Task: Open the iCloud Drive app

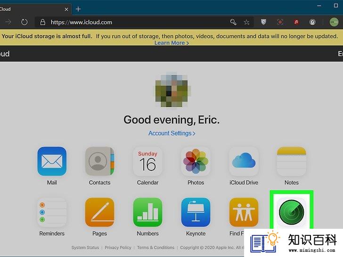Action: 244,161
